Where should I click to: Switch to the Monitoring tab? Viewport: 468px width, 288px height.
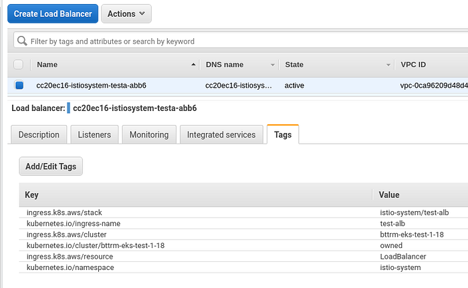pyautogui.click(x=149, y=134)
